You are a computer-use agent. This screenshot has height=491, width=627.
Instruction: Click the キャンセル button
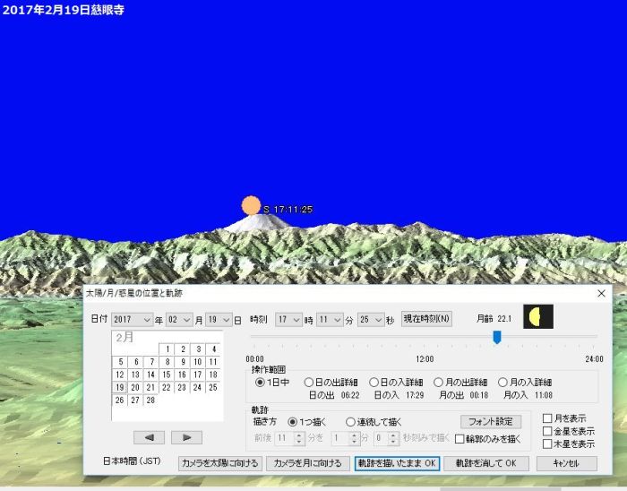tap(566, 463)
